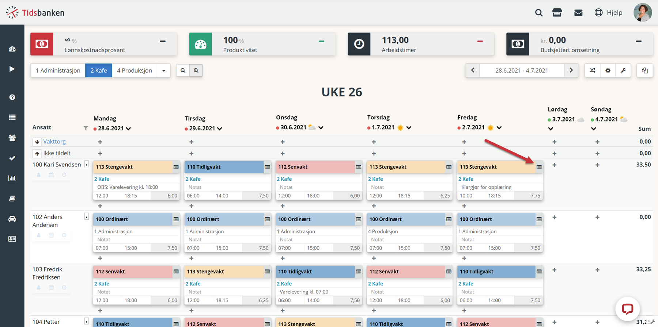Click the date range 28.6.2021 - 4.7.2021 field
This screenshot has width=658, height=327.
tap(522, 70)
